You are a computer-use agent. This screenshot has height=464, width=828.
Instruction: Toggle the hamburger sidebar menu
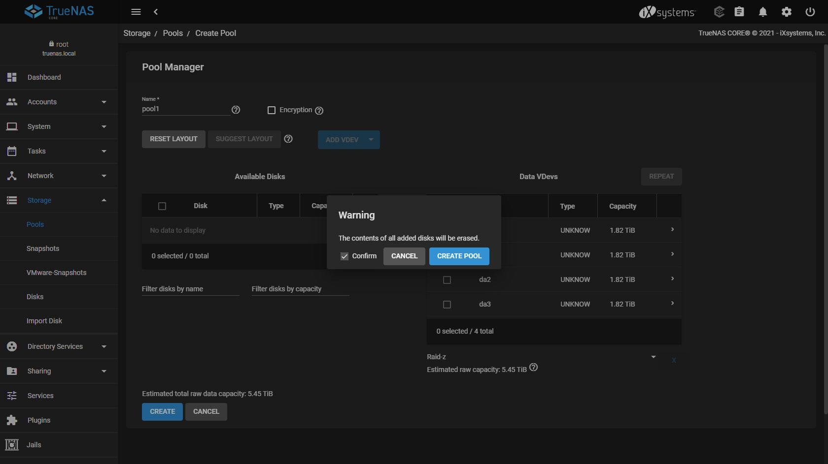[136, 12]
